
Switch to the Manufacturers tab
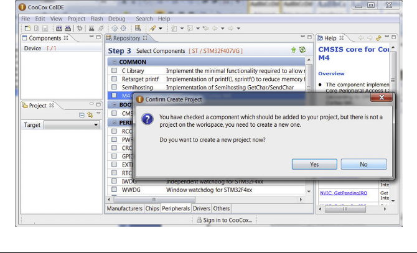(124, 209)
